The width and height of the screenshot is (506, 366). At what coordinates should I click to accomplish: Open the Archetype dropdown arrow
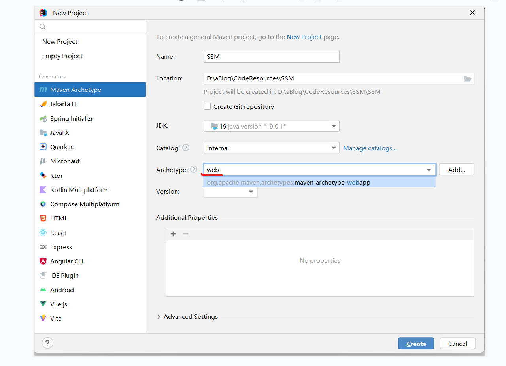(429, 170)
